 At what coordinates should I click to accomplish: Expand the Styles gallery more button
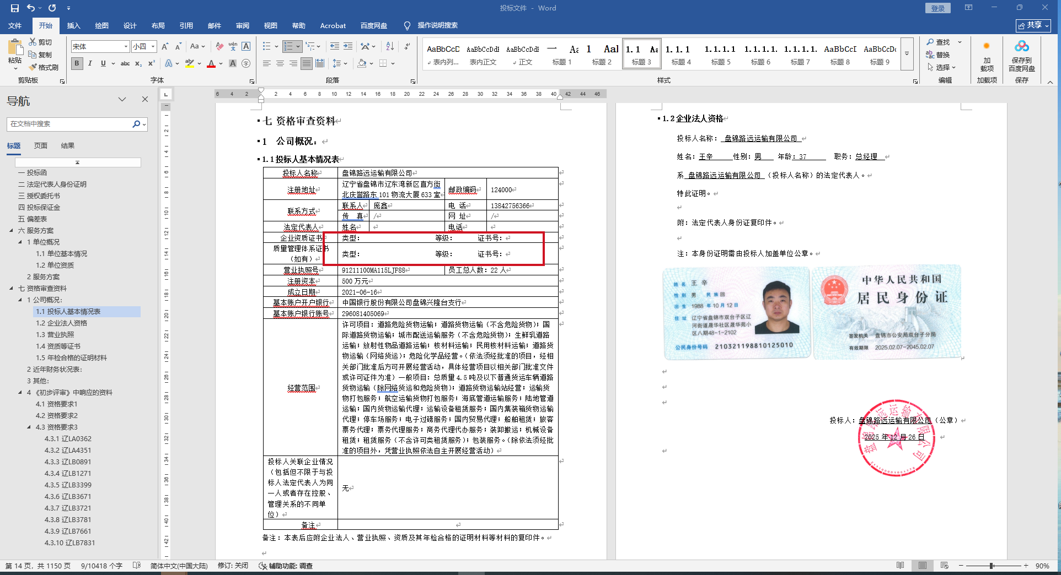coord(907,54)
